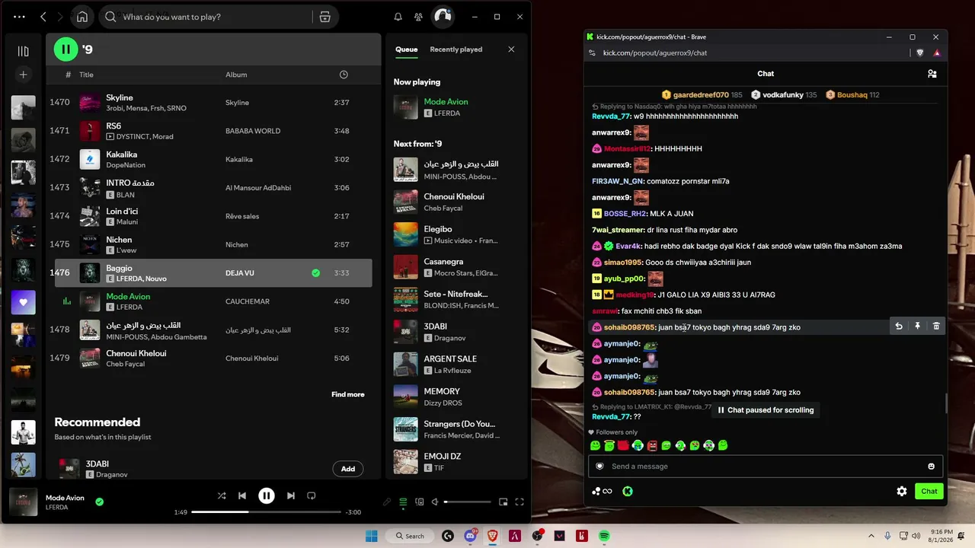Toggle the Queue panel icon

pyautogui.click(x=403, y=502)
